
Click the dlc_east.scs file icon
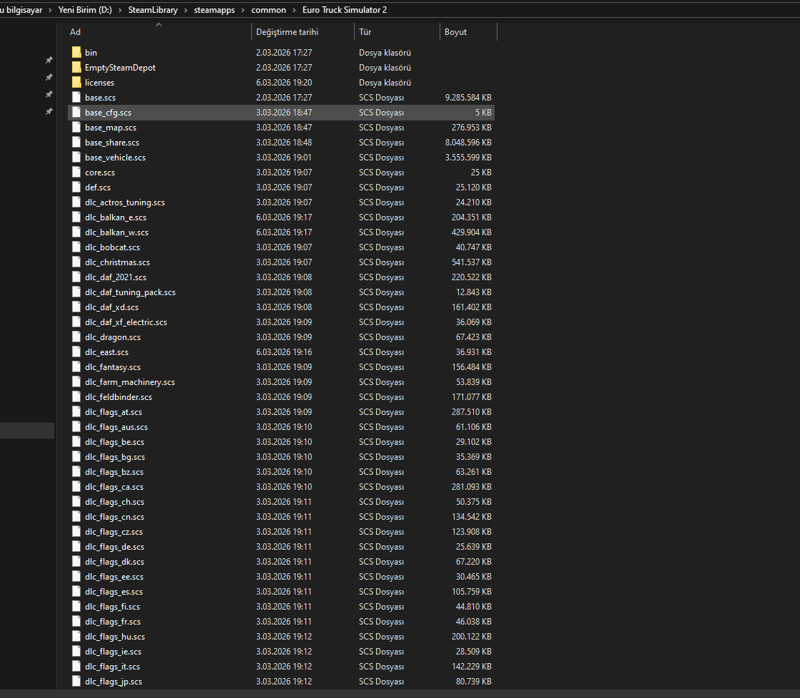[76, 351]
